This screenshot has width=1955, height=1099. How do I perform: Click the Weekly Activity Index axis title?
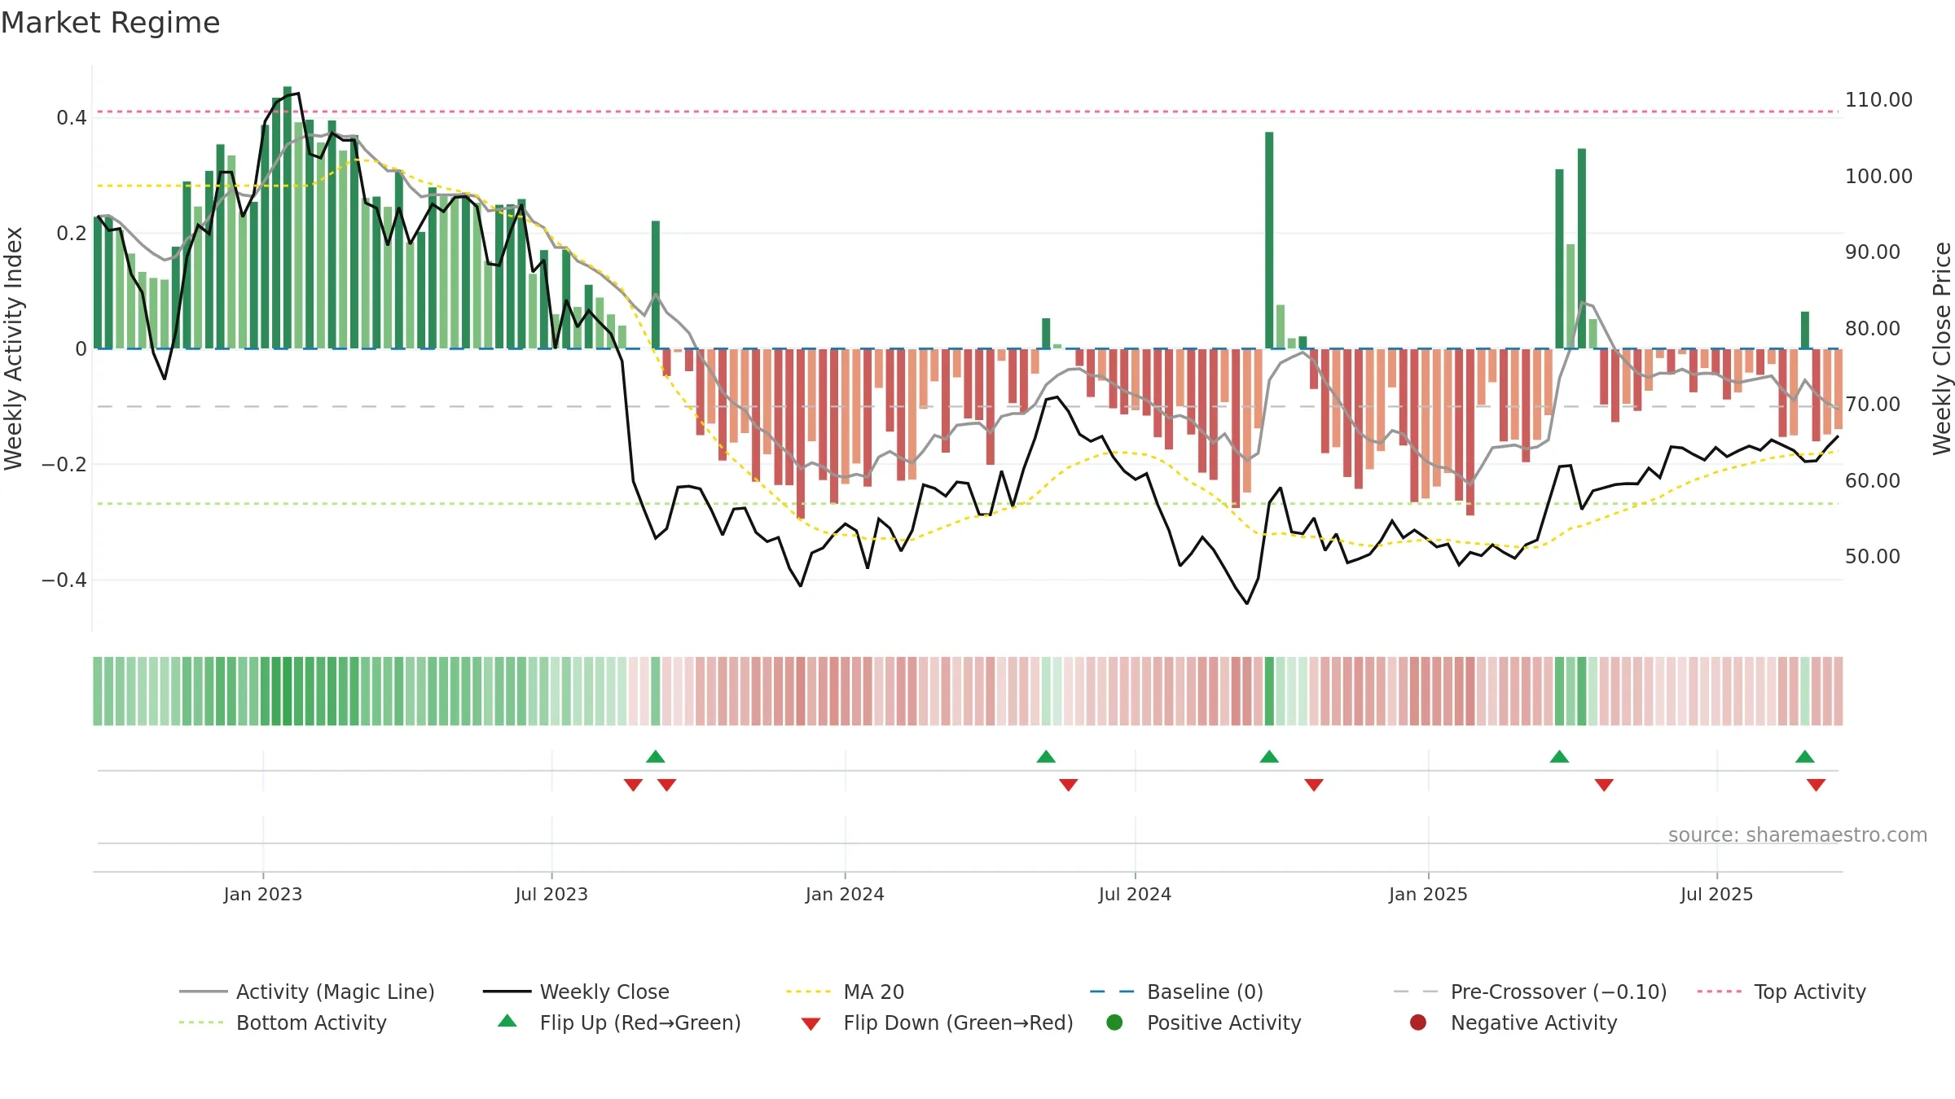click(x=14, y=348)
